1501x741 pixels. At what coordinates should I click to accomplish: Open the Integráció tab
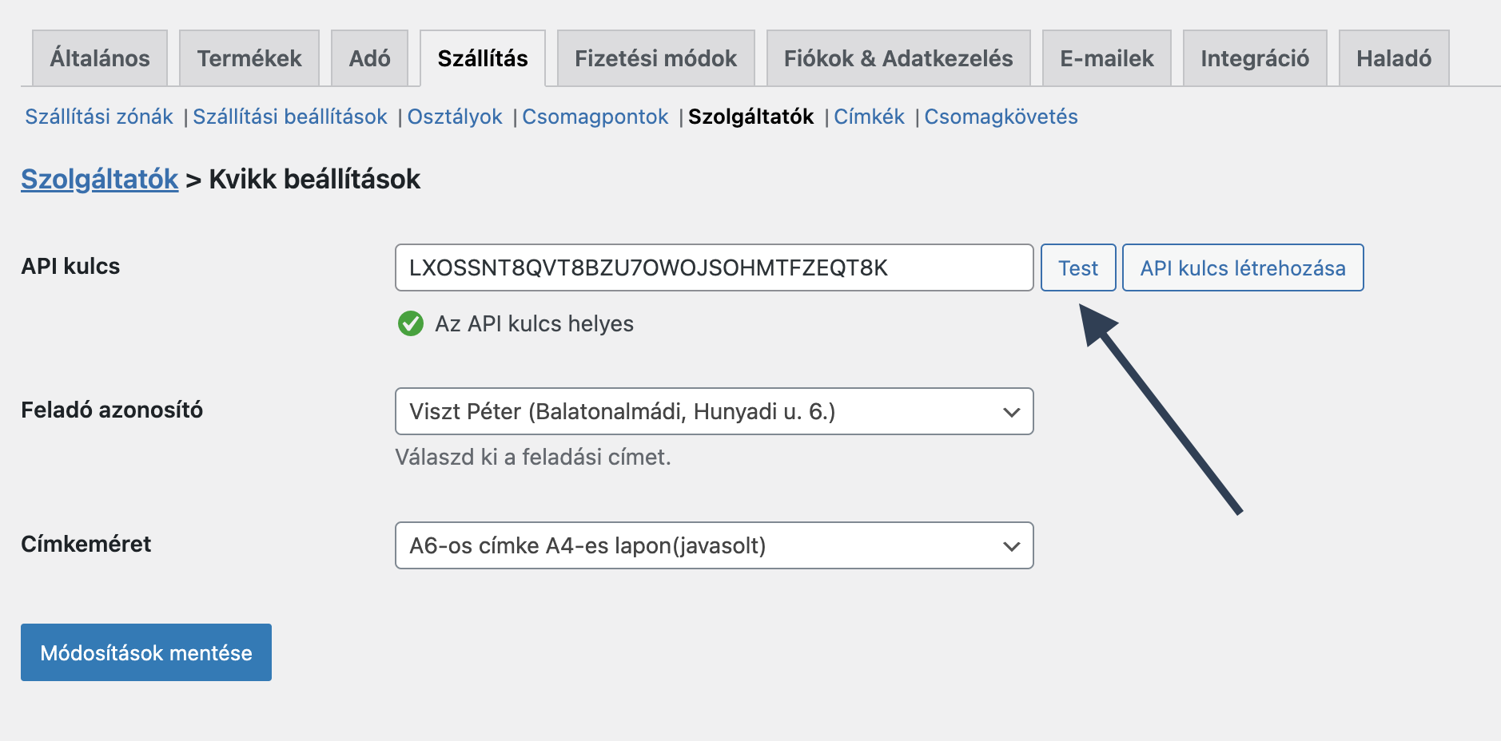1254,58
